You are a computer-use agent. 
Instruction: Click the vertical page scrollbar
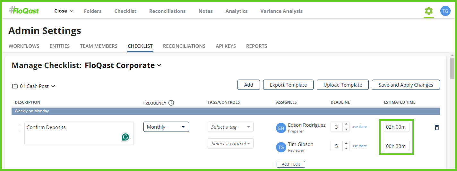[x=452, y=68]
